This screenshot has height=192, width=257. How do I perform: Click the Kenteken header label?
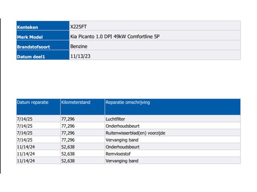27,27
